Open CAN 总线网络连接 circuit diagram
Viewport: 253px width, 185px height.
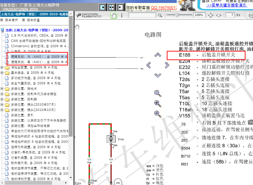coord(38,41)
